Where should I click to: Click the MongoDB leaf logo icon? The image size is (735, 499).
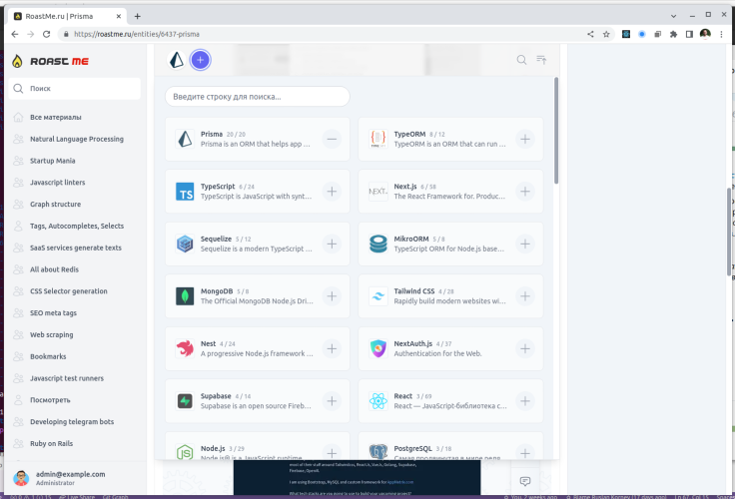185,296
